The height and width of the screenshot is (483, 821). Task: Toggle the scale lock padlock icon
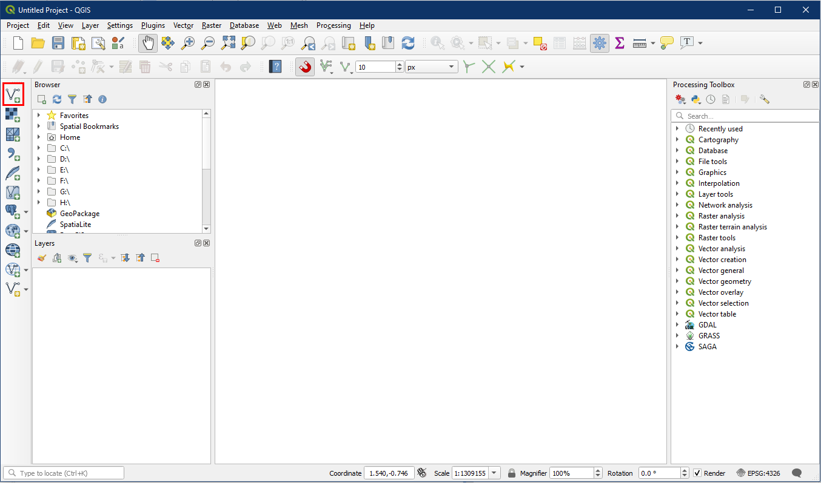(512, 473)
